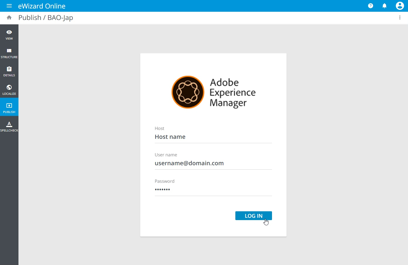Click the Adobe Experience Manager text
Viewport: 408px width, 265px height.
coord(232,92)
